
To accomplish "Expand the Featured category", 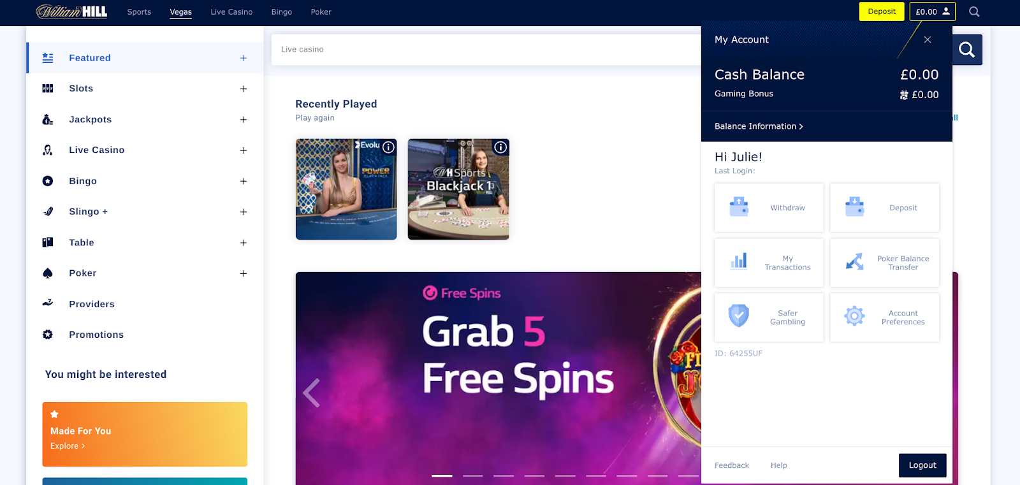I will (x=244, y=58).
